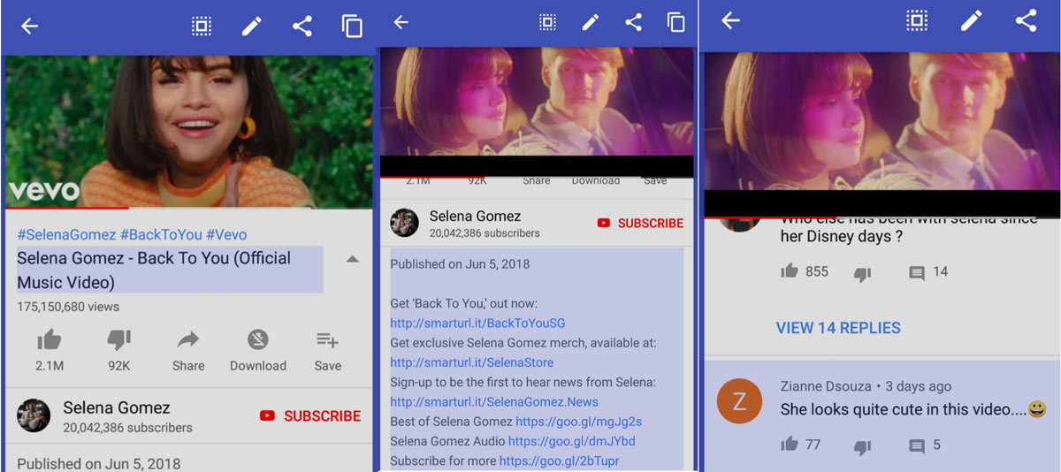This screenshot has height=472, width=1061.
Task: Open smarturl.it/BackToYouSG link
Action: pos(477,324)
